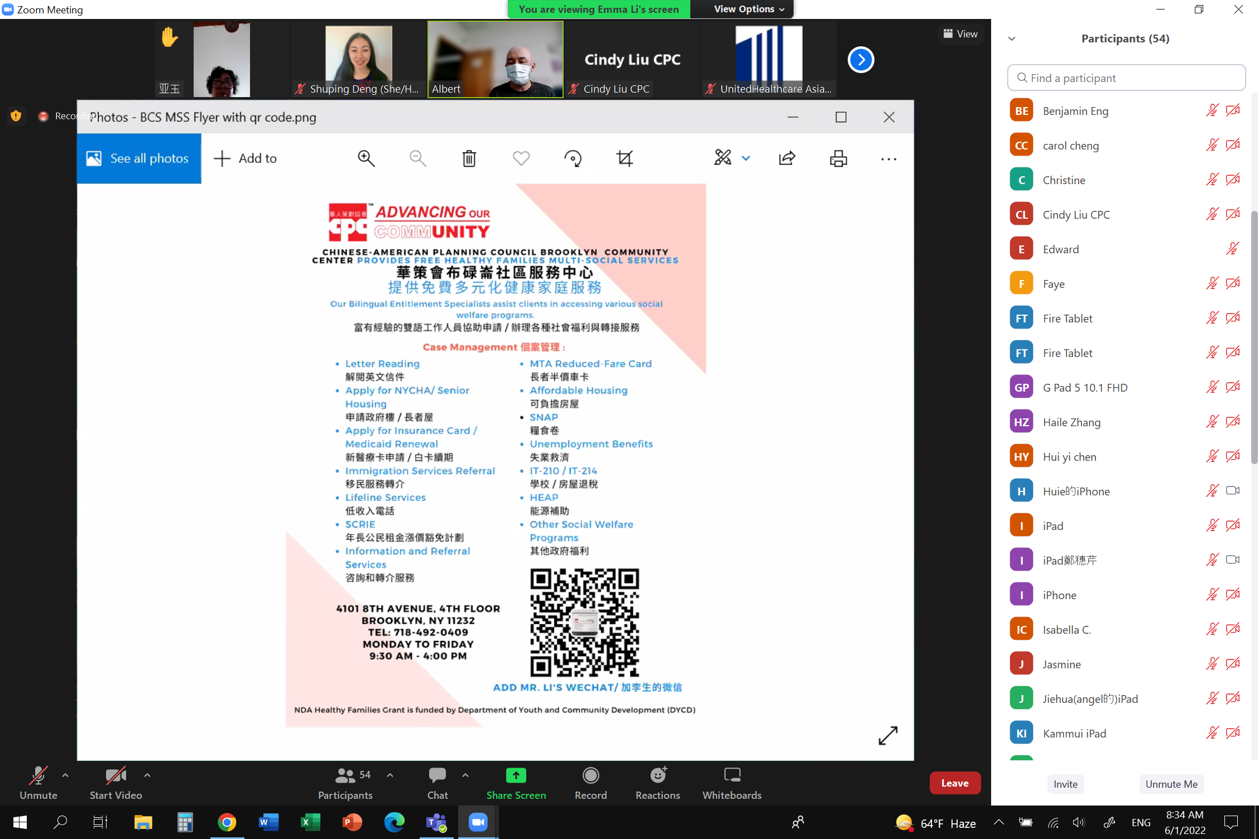Enter fullscreen with diagonal arrows icon

[x=888, y=735]
